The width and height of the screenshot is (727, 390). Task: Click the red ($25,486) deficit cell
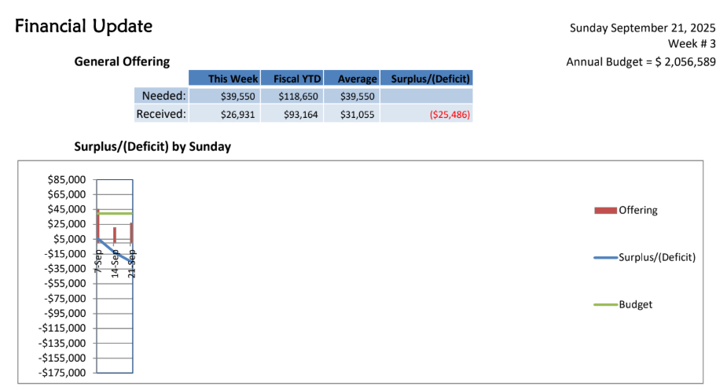pos(450,115)
